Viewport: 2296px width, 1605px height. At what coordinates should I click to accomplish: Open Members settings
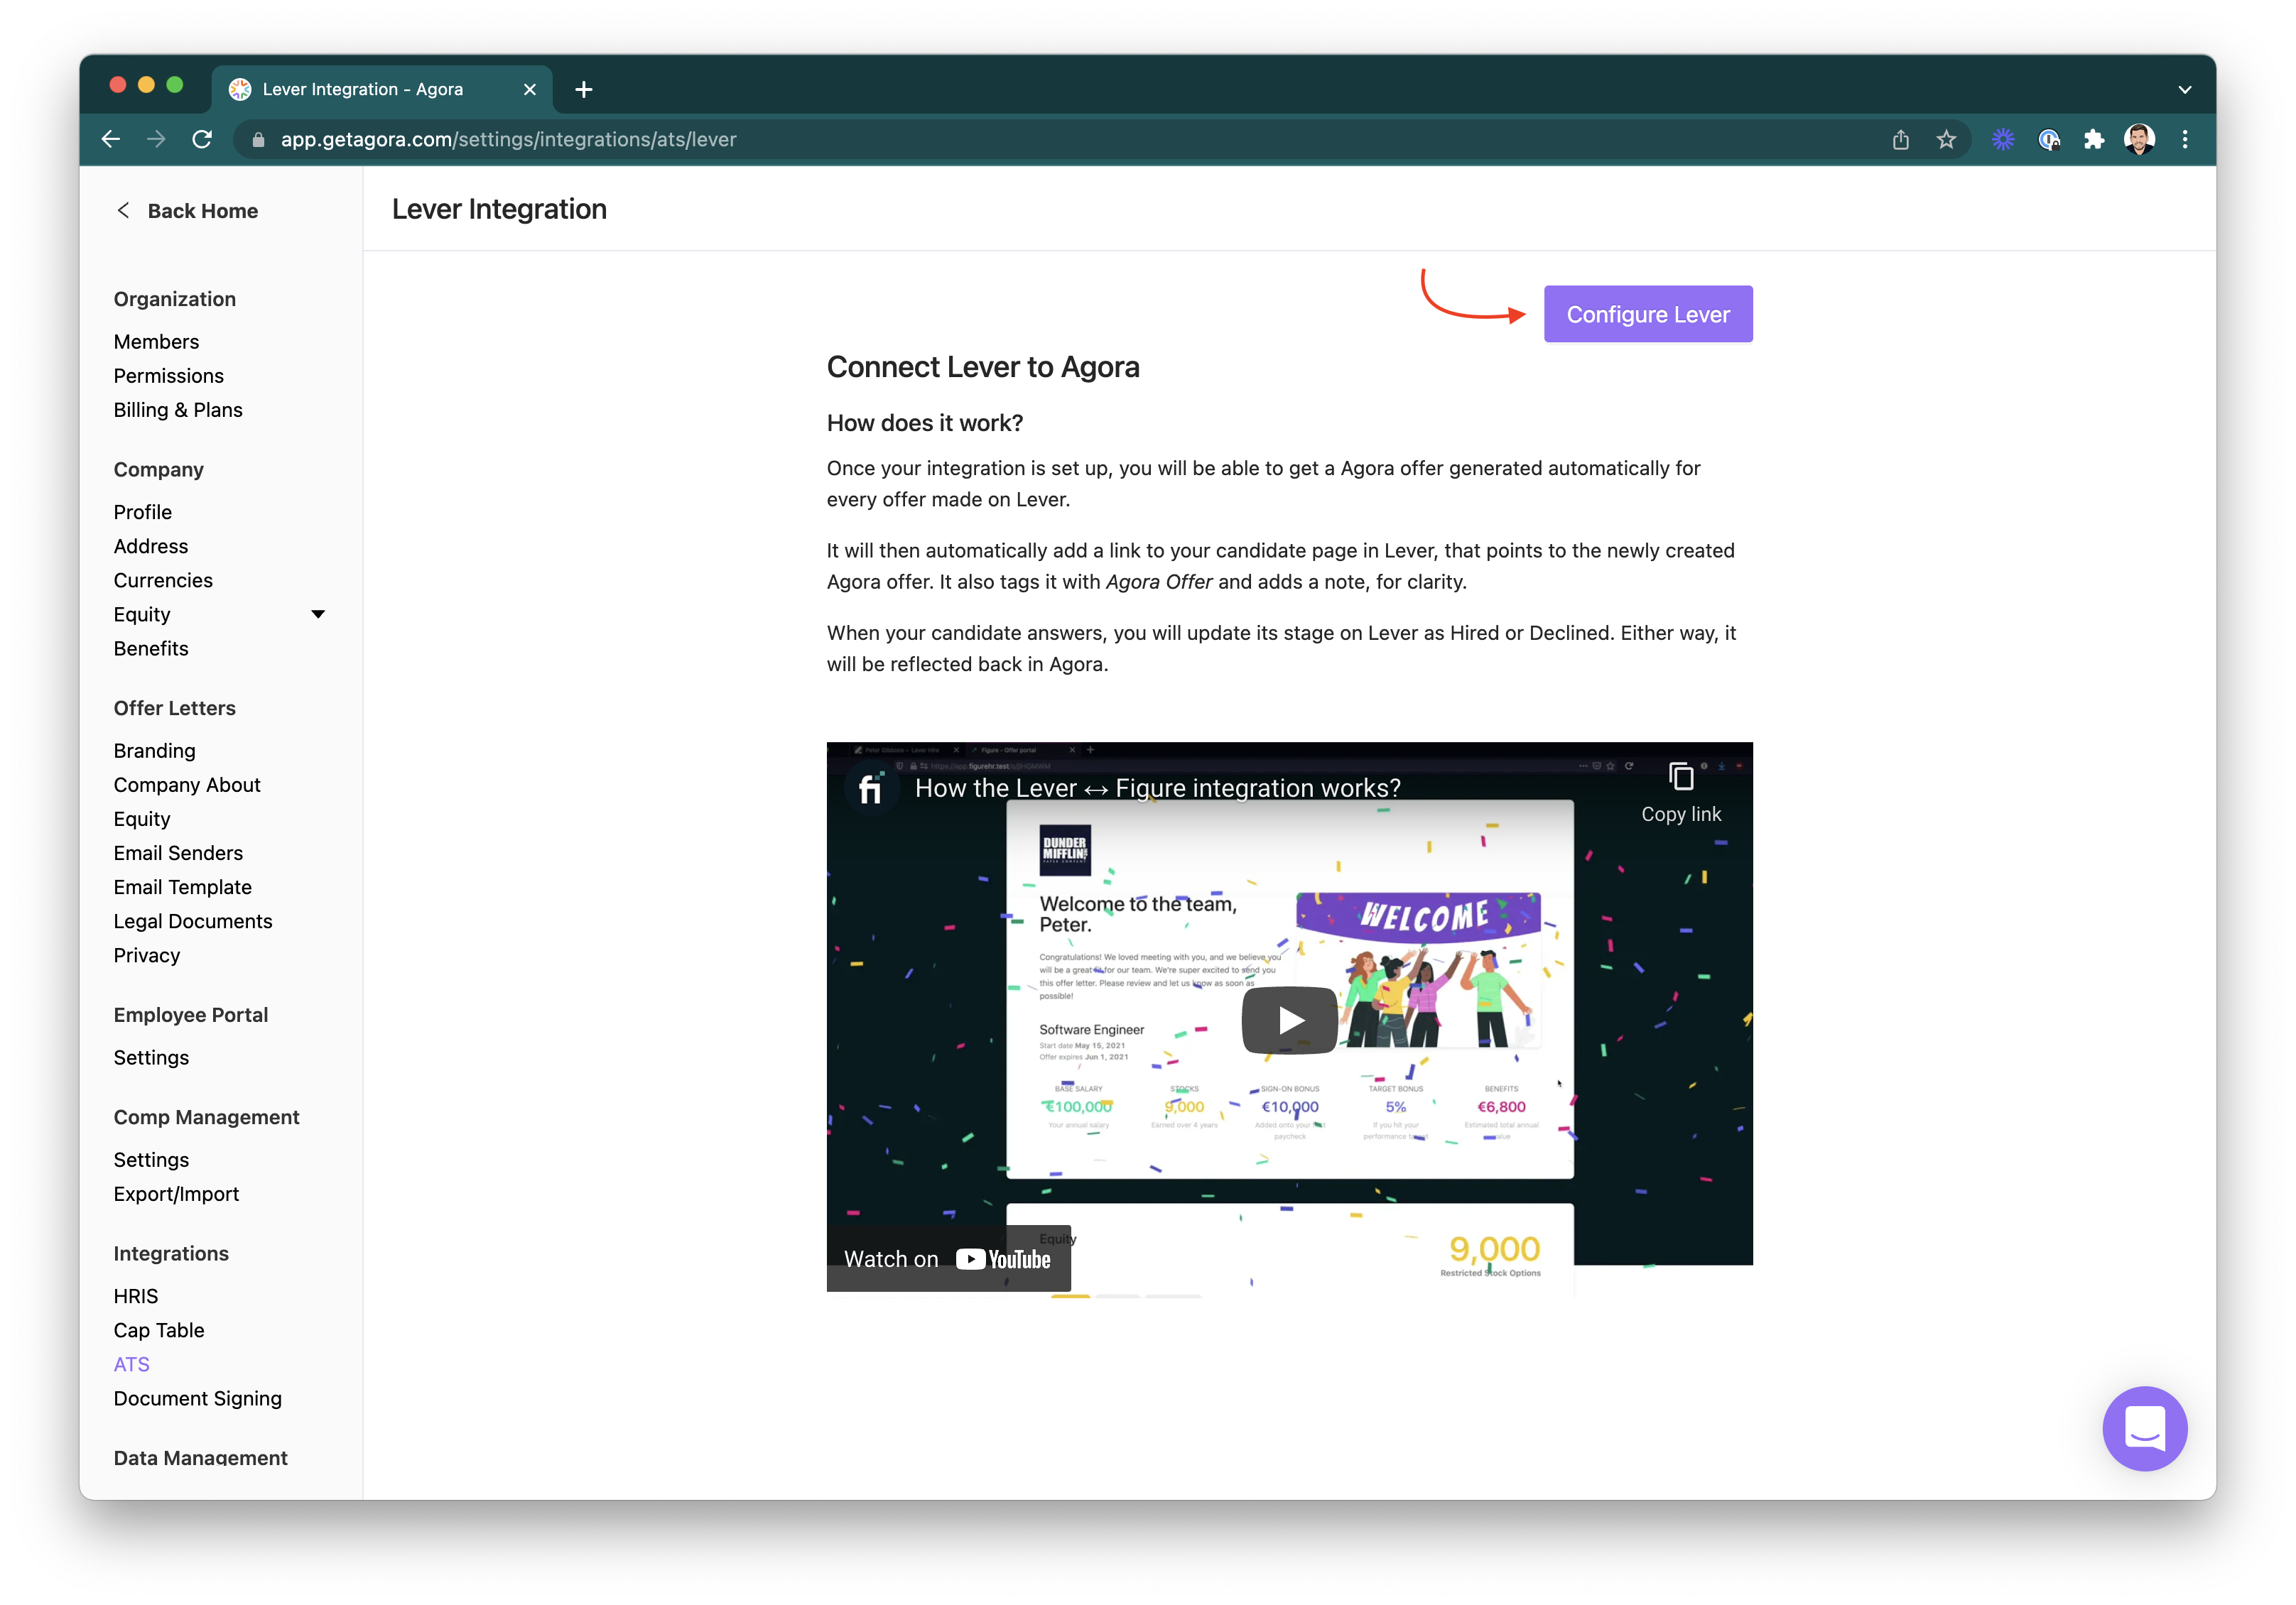[x=156, y=342]
